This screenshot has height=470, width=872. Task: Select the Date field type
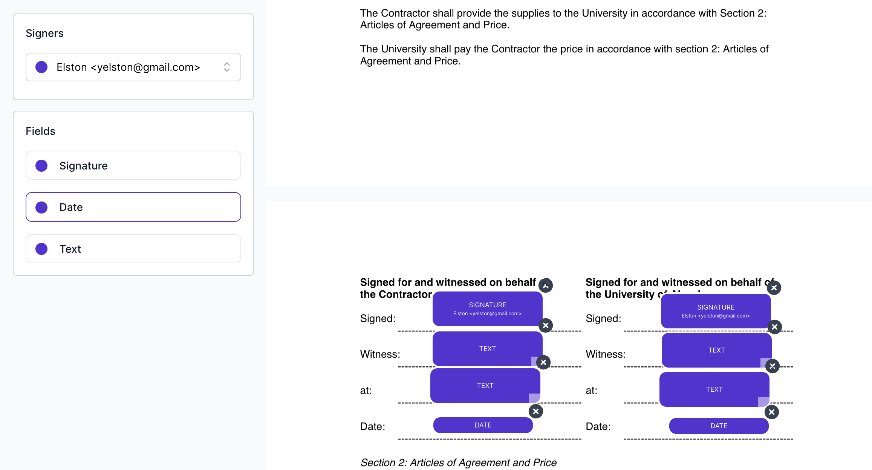pyautogui.click(x=133, y=207)
